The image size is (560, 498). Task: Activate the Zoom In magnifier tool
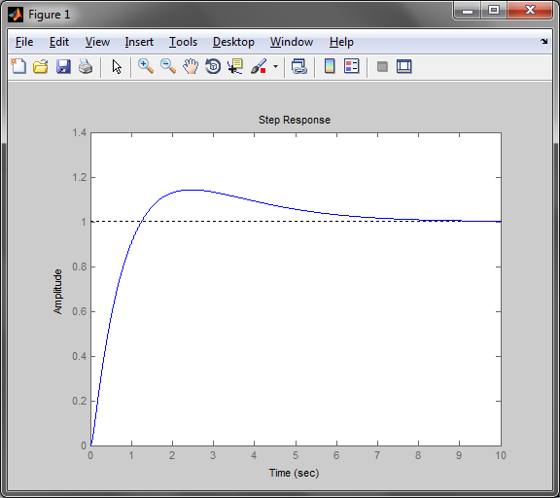click(146, 66)
